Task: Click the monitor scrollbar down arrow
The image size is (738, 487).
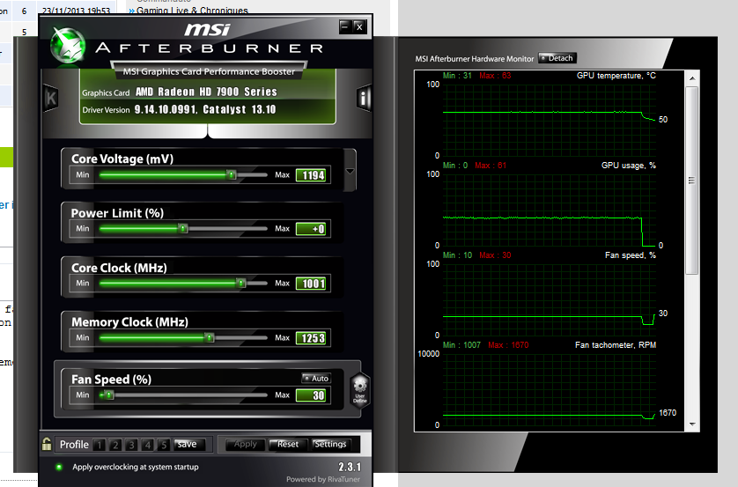Action: (692, 424)
